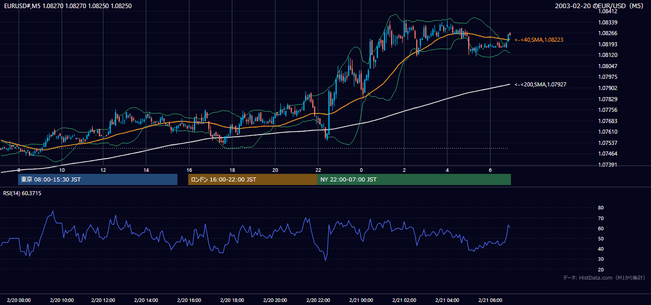Click the 2/20 08:00 time label
The image size is (651, 305).
(18, 300)
